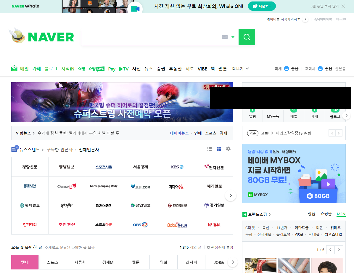Open 블로그 in the navigation bar

coord(51,69)
